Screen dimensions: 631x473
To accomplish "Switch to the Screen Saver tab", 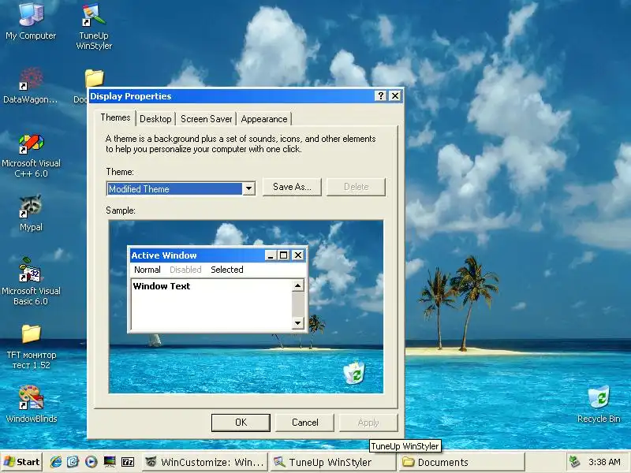I will [x=206, y=119].
